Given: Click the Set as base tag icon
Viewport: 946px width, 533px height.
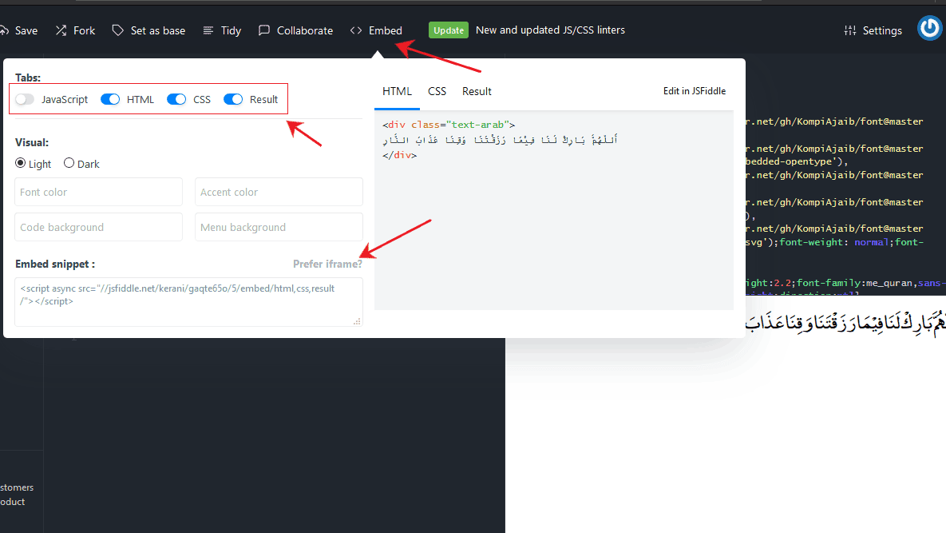Looking at the screenshot, I should (117, 30).
